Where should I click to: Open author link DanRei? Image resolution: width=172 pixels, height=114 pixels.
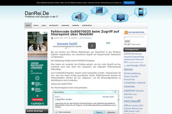click(74, 38)
